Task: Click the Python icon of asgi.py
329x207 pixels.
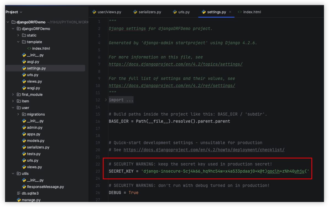Action: tap(24, 61)
